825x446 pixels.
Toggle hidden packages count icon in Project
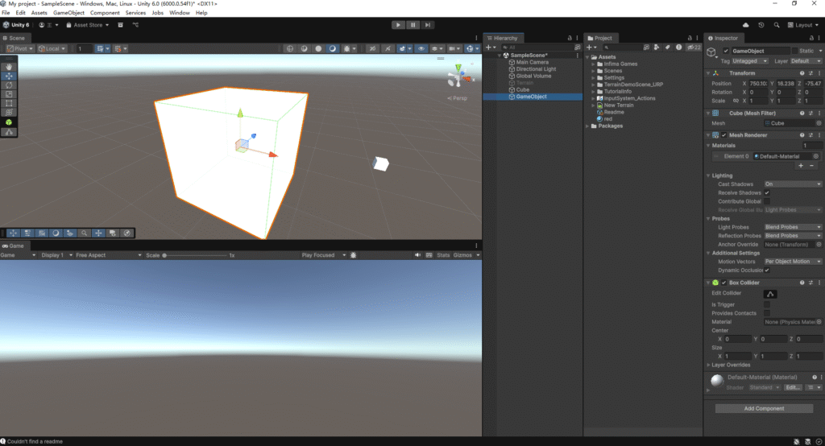pyautogui.click(x=694, y=47)
